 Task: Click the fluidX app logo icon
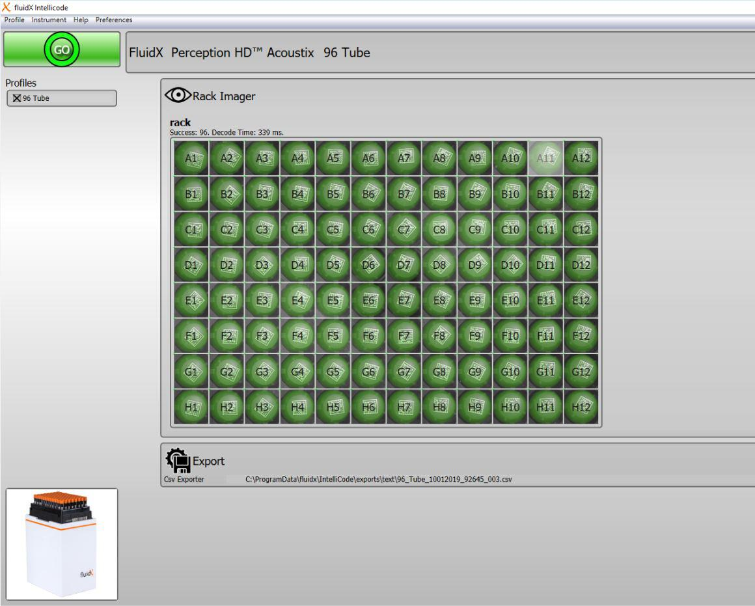[x=6, y=7]
